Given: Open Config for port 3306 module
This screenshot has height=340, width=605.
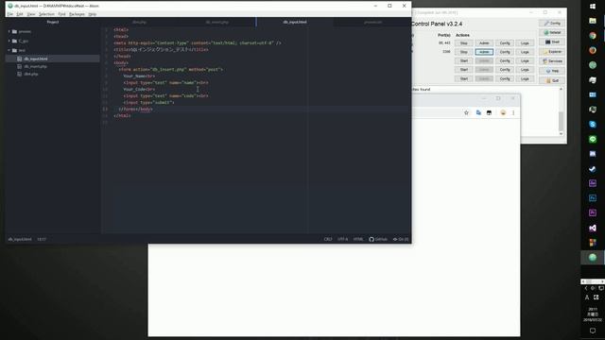Looking at the screenshot, I should click(x=505, y=52).
